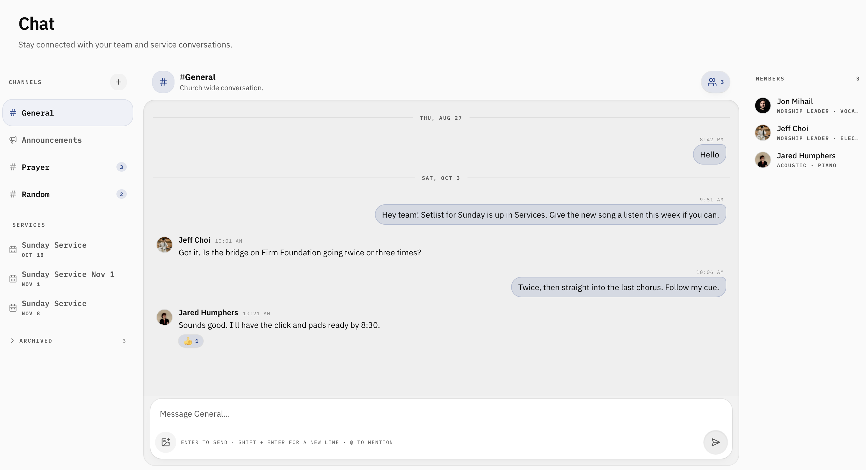The height and width of the screenshot is (470, 866).
Task: Open Jared Humphers' avatar in the message list
Action: tap(164, 317)
